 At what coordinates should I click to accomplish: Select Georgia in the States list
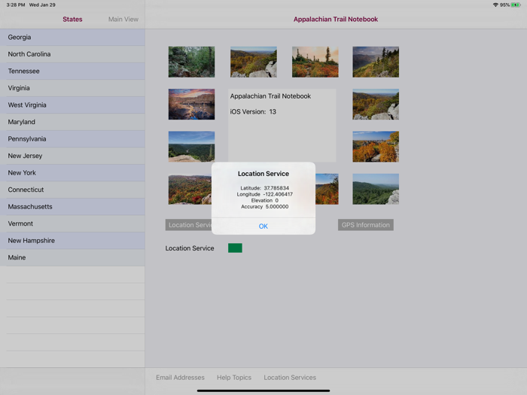pyautogui.click(x=72, y=37)
